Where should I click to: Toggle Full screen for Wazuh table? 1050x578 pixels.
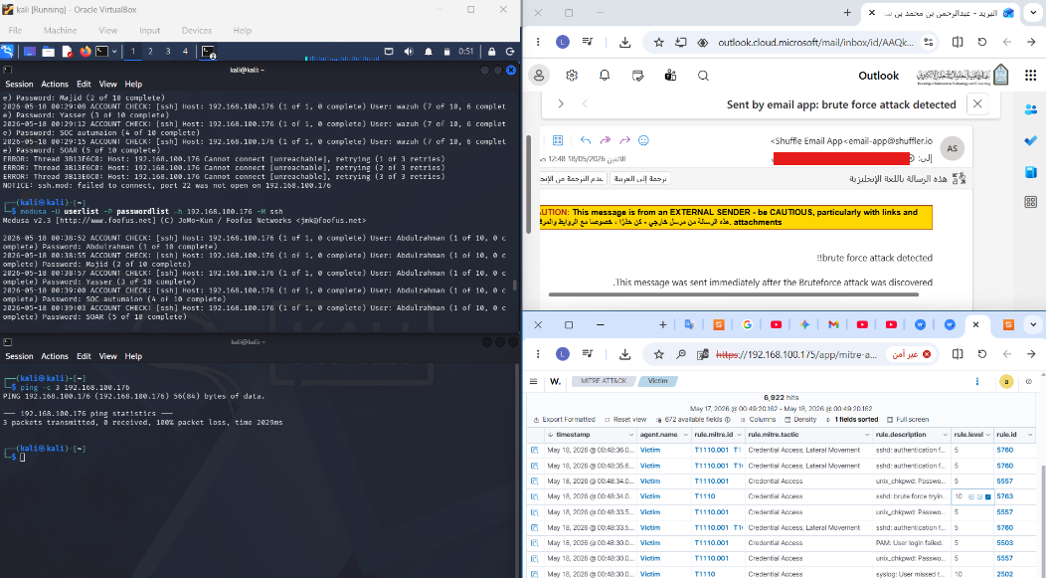pos(908,420)
